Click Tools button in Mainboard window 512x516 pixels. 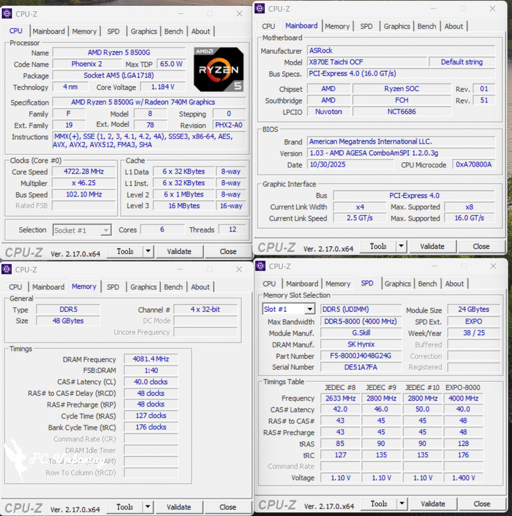tap(378, 246)
